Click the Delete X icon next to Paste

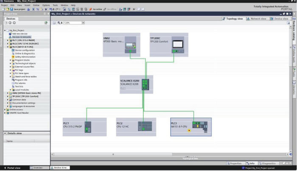click(46, 9)
